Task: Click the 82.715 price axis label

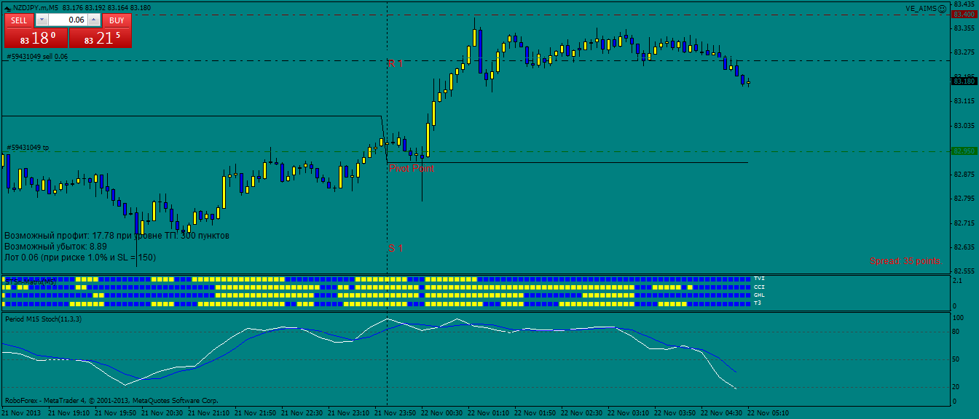Action: [x=964, y=223]
